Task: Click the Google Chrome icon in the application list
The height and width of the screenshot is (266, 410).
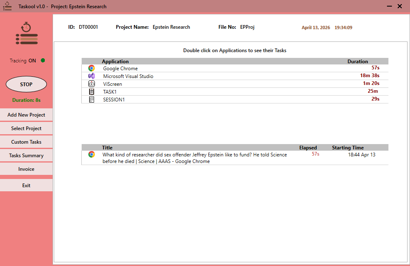Action: click(91, 68)
